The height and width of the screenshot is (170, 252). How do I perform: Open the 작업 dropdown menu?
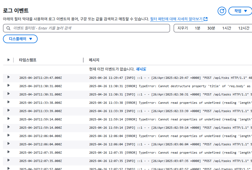click(240, 11)
